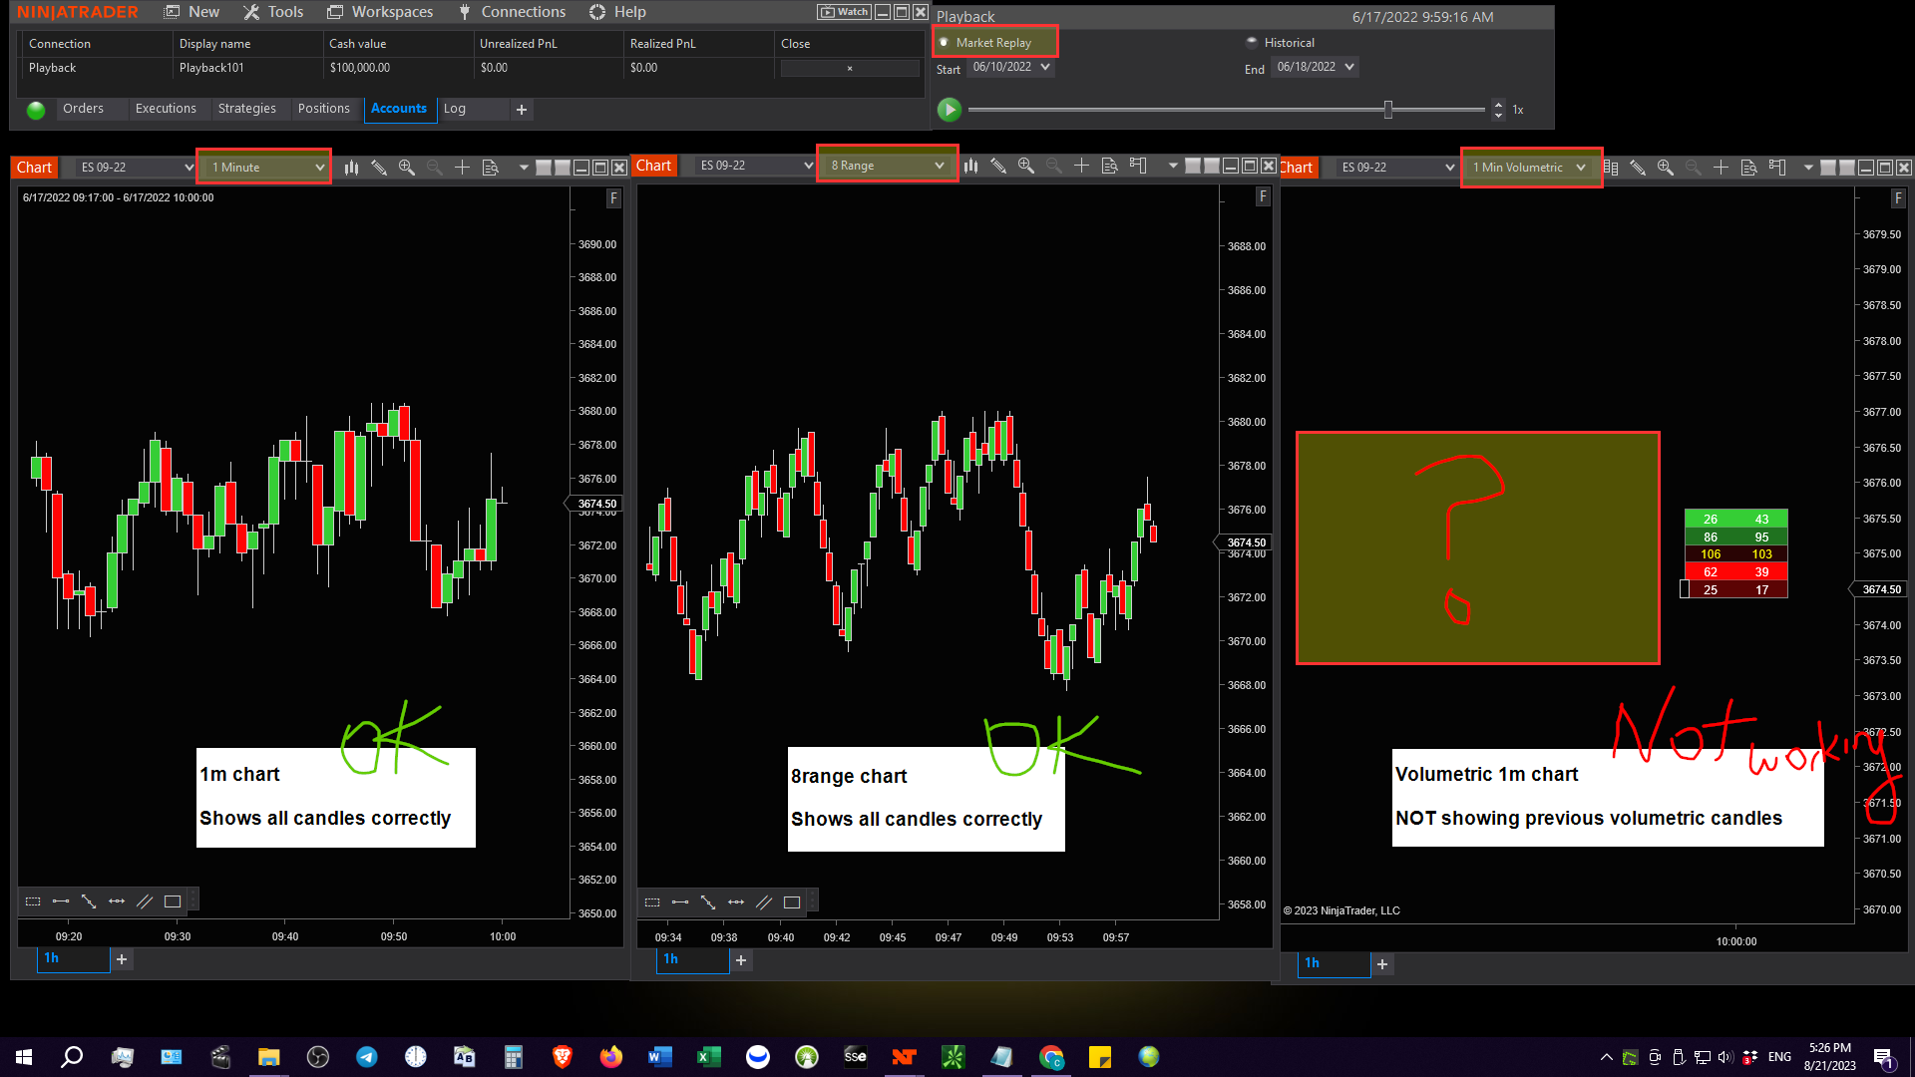Viewport: 1915px width, 1077px height.
Task: Open the 1 Minute interval dropdown
Action: click(x=265, y=168)
